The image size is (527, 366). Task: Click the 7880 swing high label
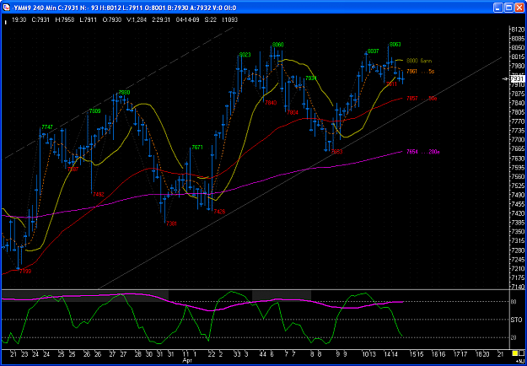pos(124,93)
